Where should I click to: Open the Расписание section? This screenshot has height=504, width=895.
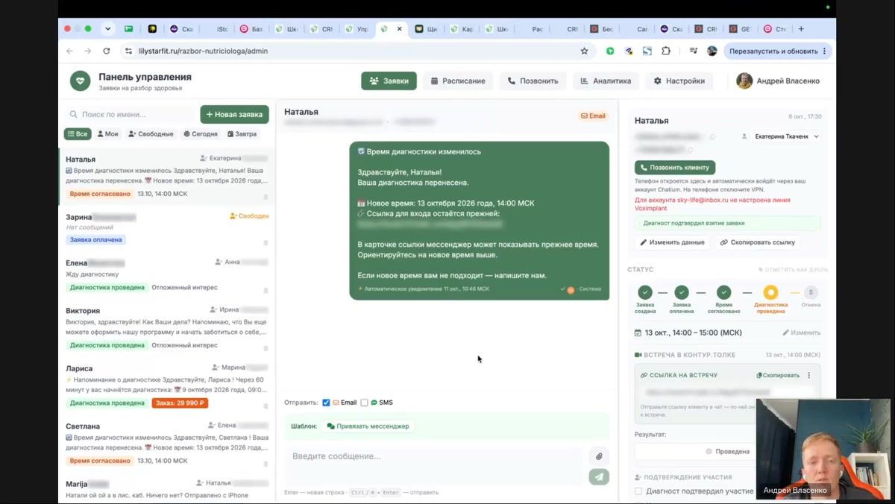(x=457, y=81)
